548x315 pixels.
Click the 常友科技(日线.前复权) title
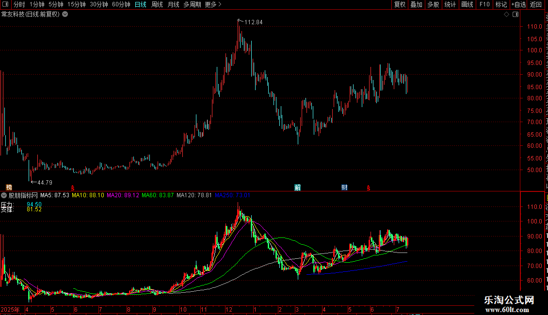tap(31, 15)
